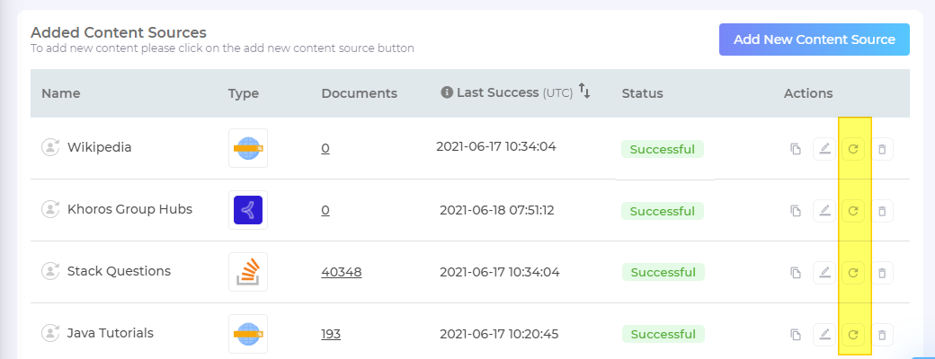The width and height of the screenshot is (935, 359).
Task: Open Wikipedia's 0 documents link
Action: click(325, 148)
